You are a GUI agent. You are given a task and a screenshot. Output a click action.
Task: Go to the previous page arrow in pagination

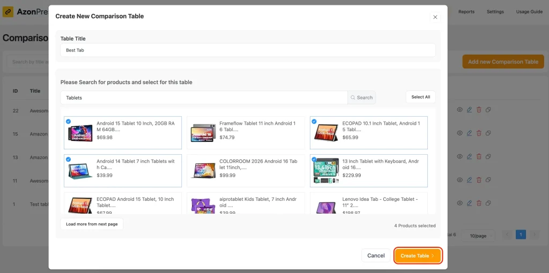point(507,234)
